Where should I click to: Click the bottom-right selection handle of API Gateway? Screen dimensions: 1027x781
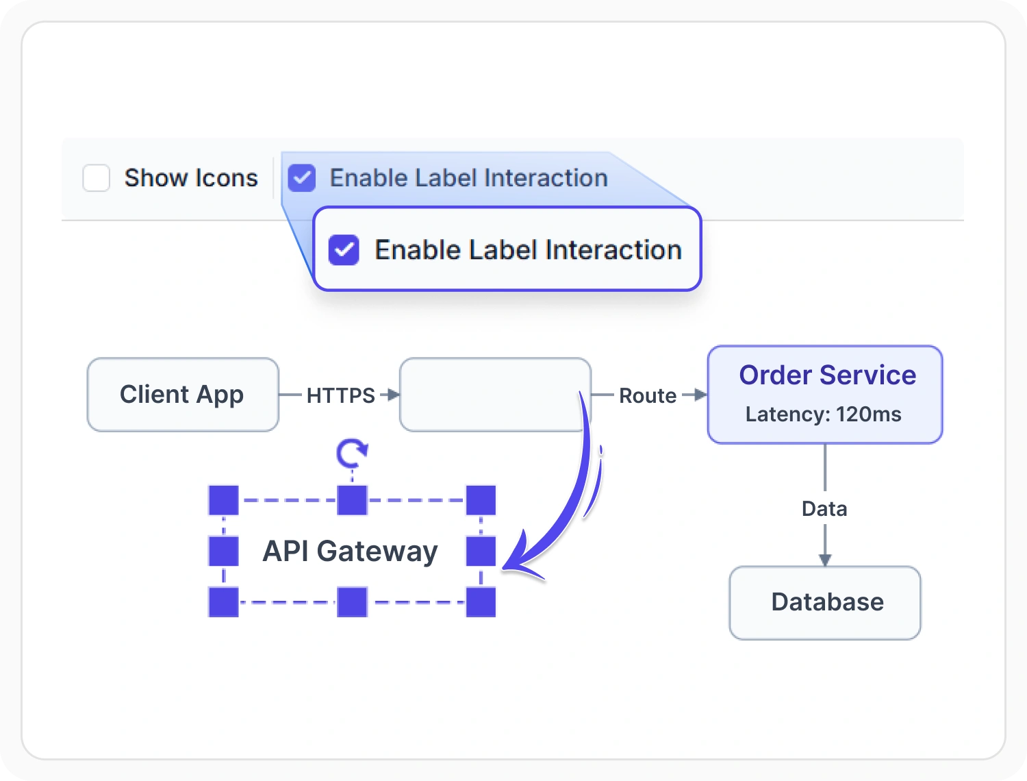coord(481,602)
